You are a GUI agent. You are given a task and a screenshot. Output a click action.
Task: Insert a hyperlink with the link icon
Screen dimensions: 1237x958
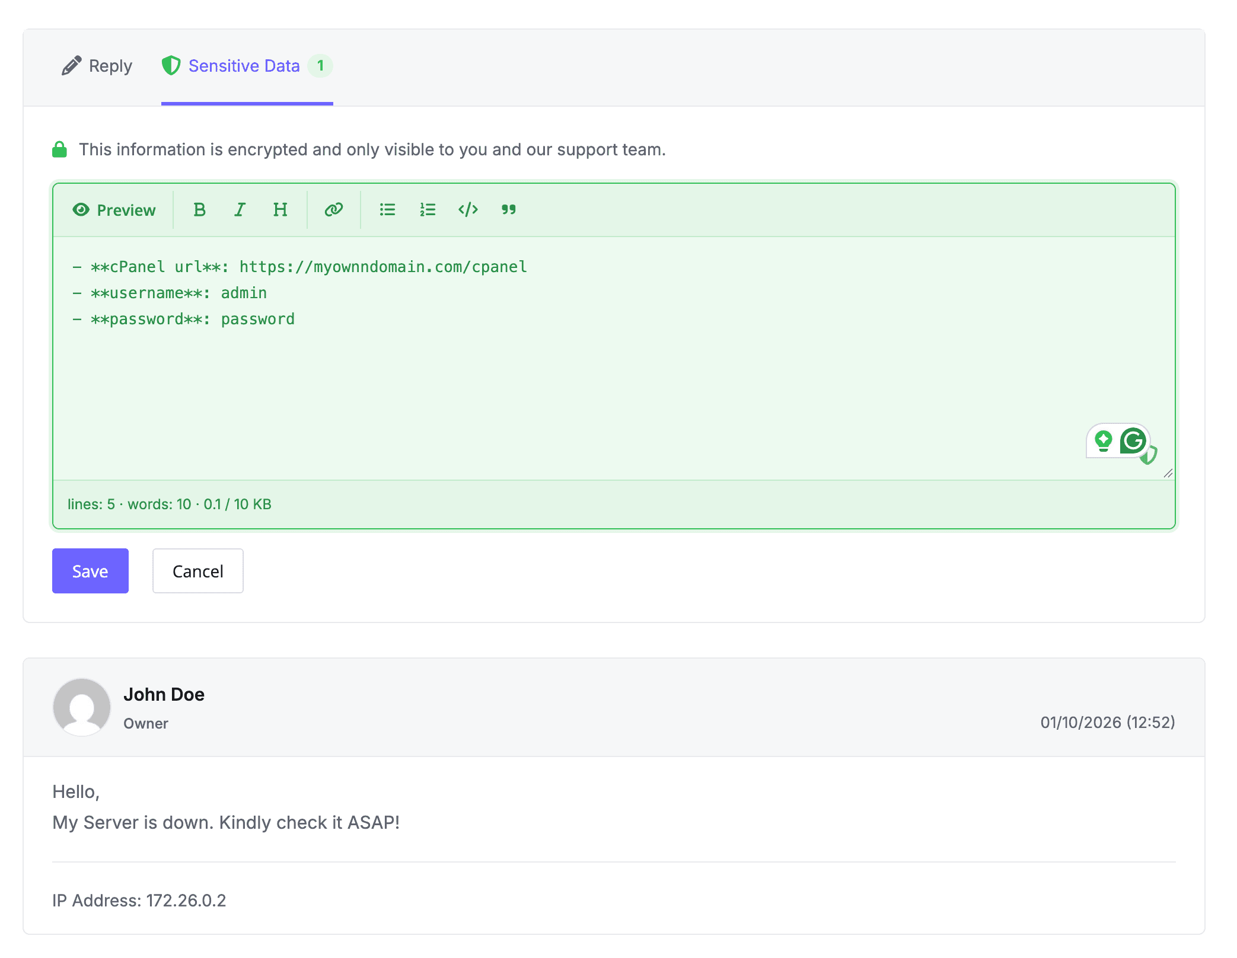(x=333, y=210)
